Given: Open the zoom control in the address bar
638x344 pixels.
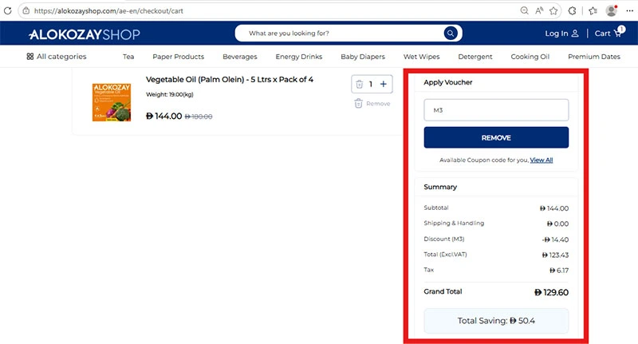Looking at the screenshot, I should (x=525, y=11).
